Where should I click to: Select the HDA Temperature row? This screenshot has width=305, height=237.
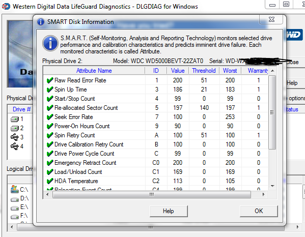(x=156, y=181)
